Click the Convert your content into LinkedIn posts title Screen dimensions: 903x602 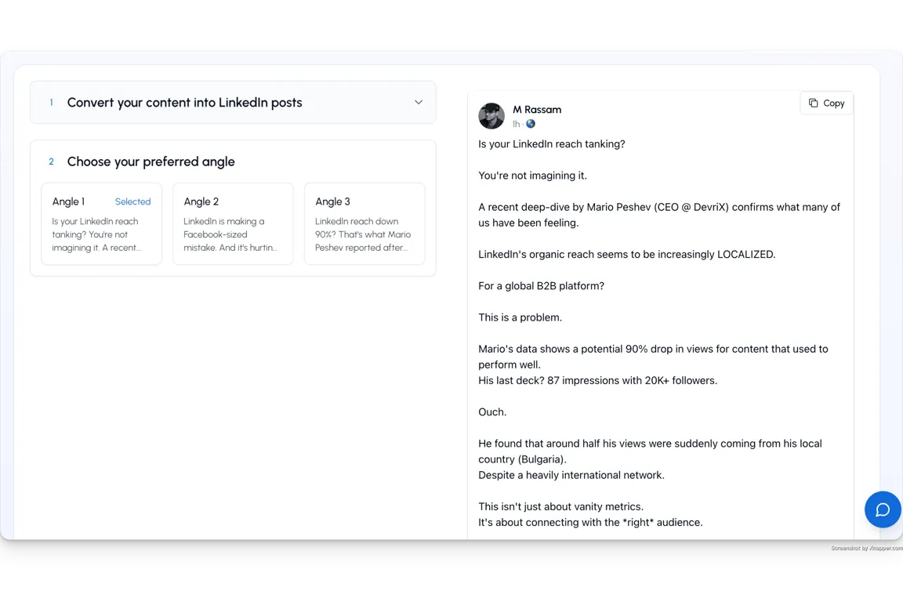[x=185, y=102]
